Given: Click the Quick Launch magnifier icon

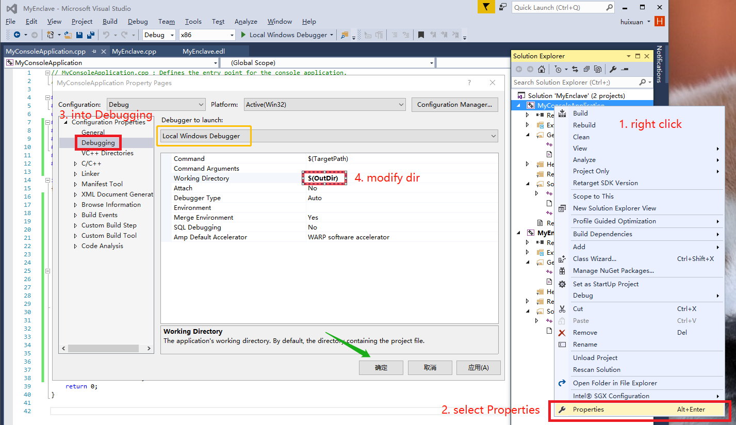Looking at the screenshot, I should coord(608,7).
